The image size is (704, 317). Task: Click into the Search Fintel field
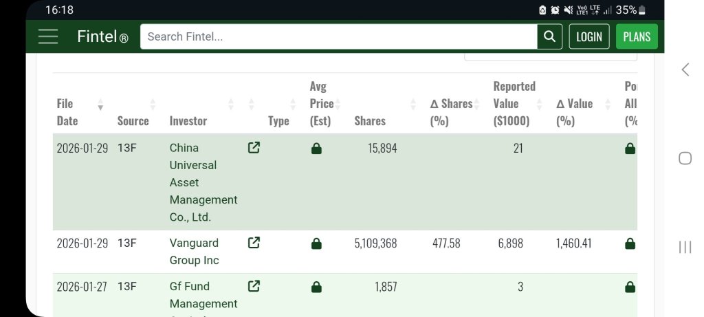338,36
